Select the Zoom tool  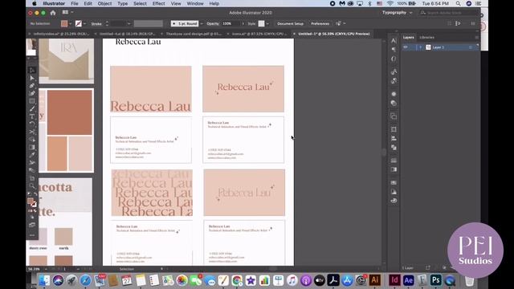point(32,185)
